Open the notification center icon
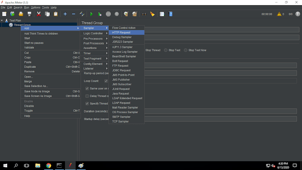This screenshot has width=302, height=170. tap(295, 165)
